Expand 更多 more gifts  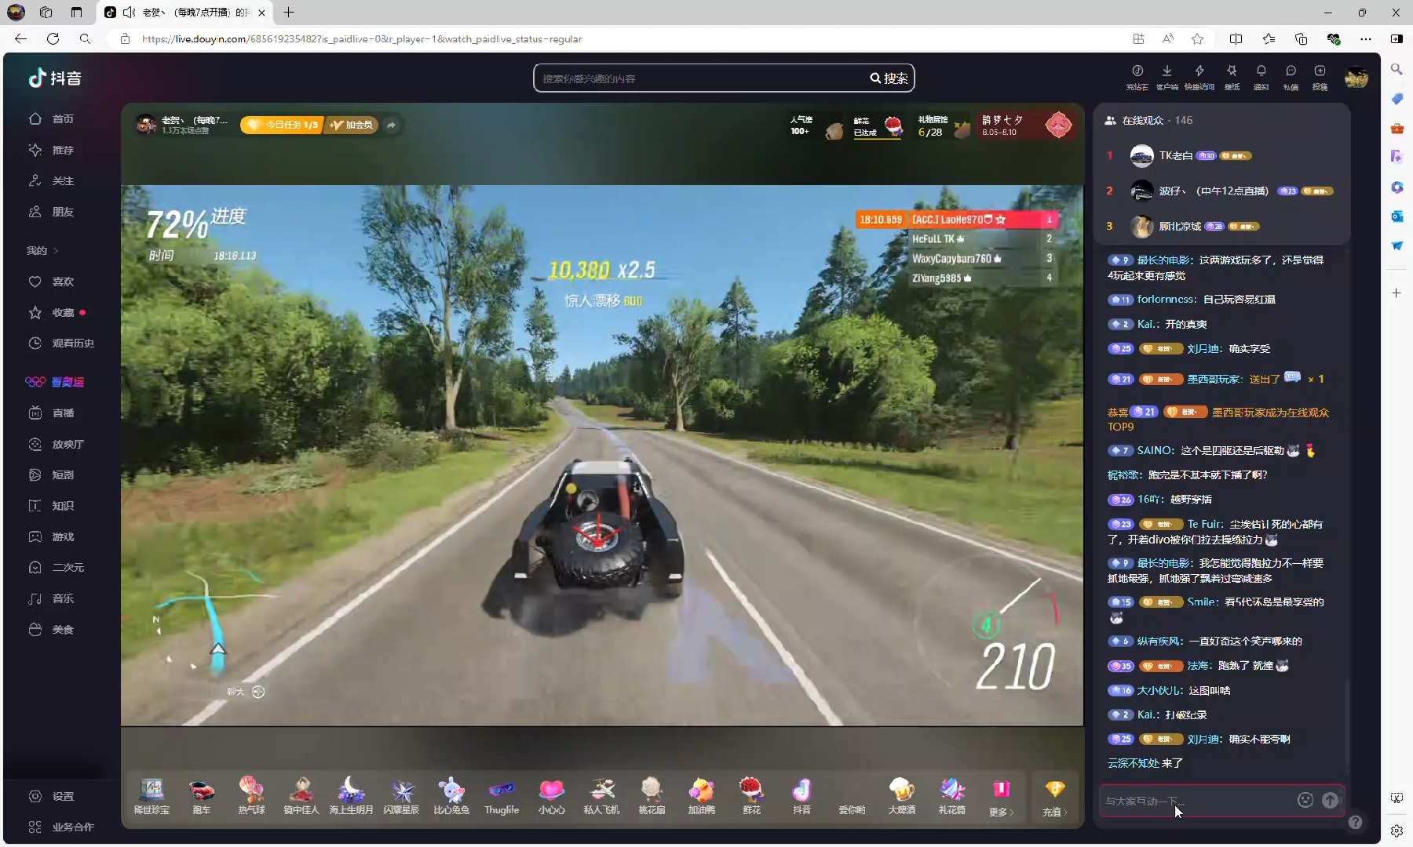click(1001, 797)
